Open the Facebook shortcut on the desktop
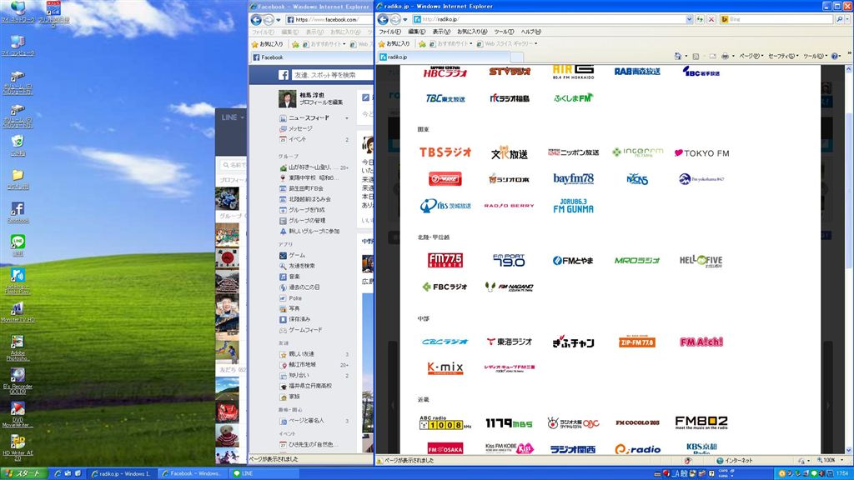 click(x=18, y=212)
